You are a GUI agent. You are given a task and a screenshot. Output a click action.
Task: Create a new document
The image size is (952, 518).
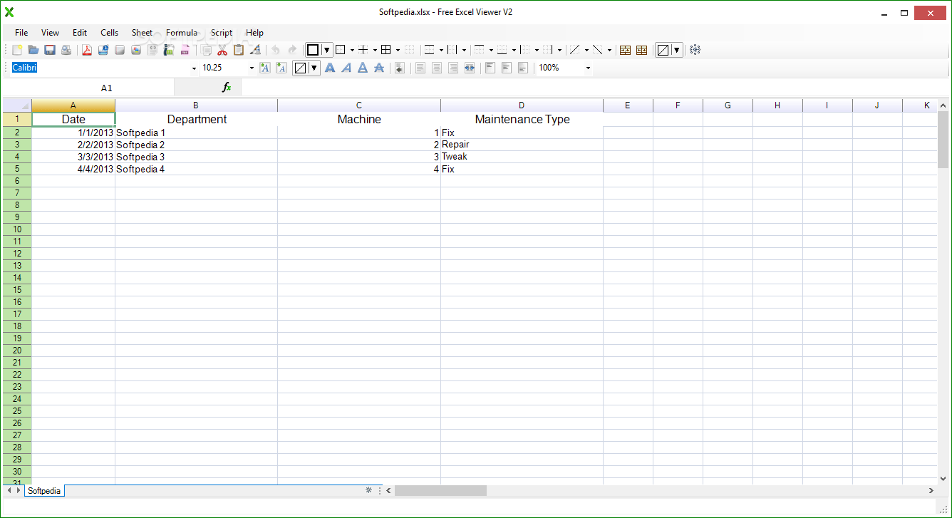click(x=16, y=49)
